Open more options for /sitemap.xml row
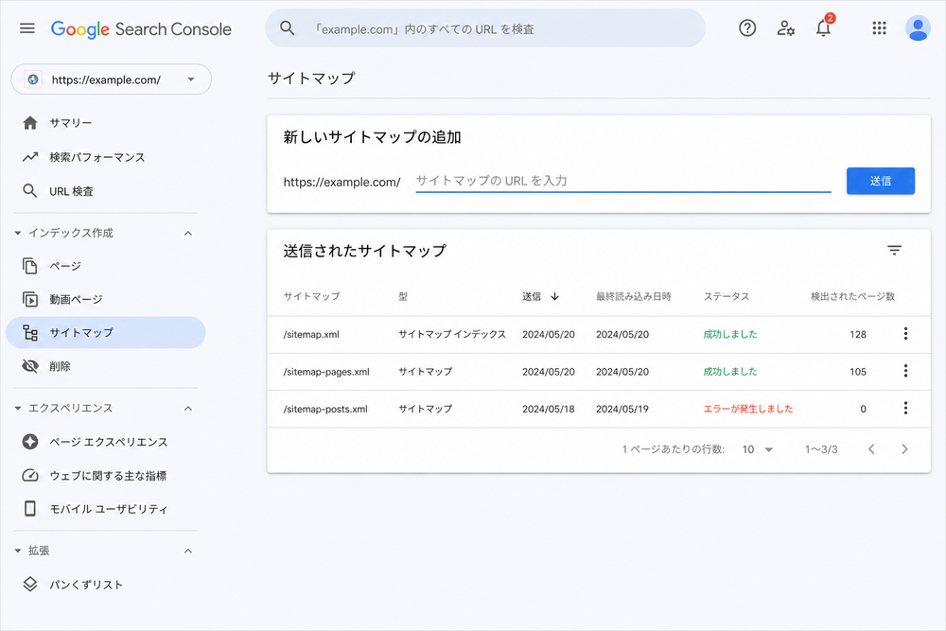 coord(905,334)
